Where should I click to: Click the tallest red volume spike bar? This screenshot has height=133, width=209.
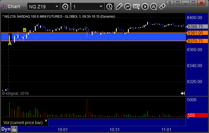point(87,108)
